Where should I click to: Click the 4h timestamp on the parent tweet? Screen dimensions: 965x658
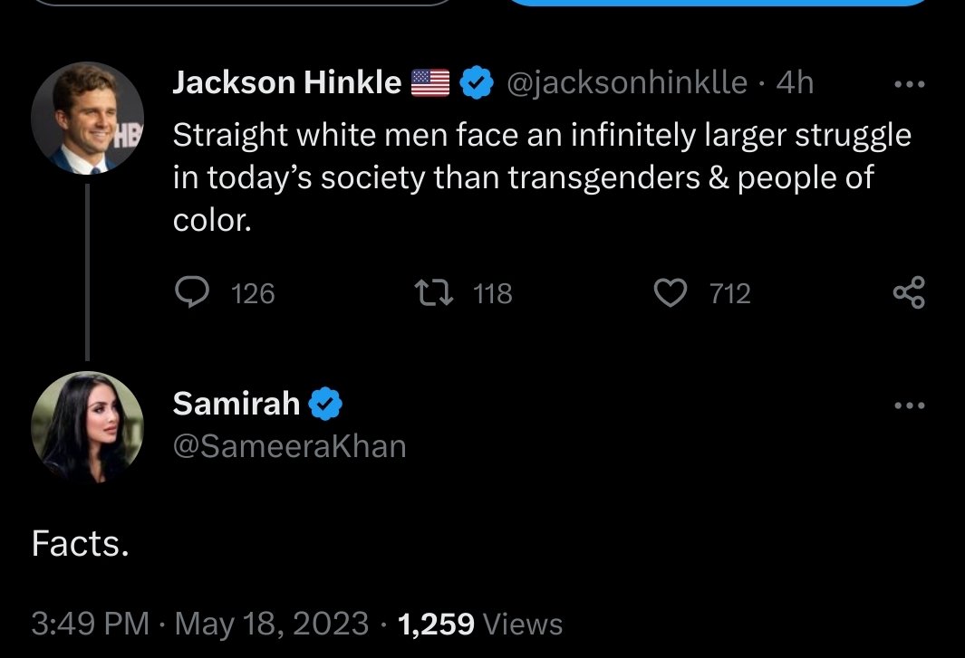click(796, 83)
